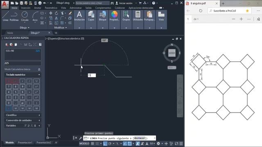262x147 pixels.
Task: Select the Línea drawing tool
Action: point(5,16)
